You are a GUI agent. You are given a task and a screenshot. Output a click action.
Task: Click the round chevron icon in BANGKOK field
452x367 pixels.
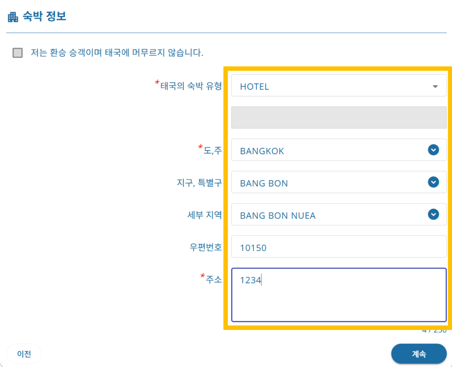coord(433,150)
